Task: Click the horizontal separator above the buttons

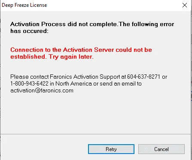Action: coord(95,134)
